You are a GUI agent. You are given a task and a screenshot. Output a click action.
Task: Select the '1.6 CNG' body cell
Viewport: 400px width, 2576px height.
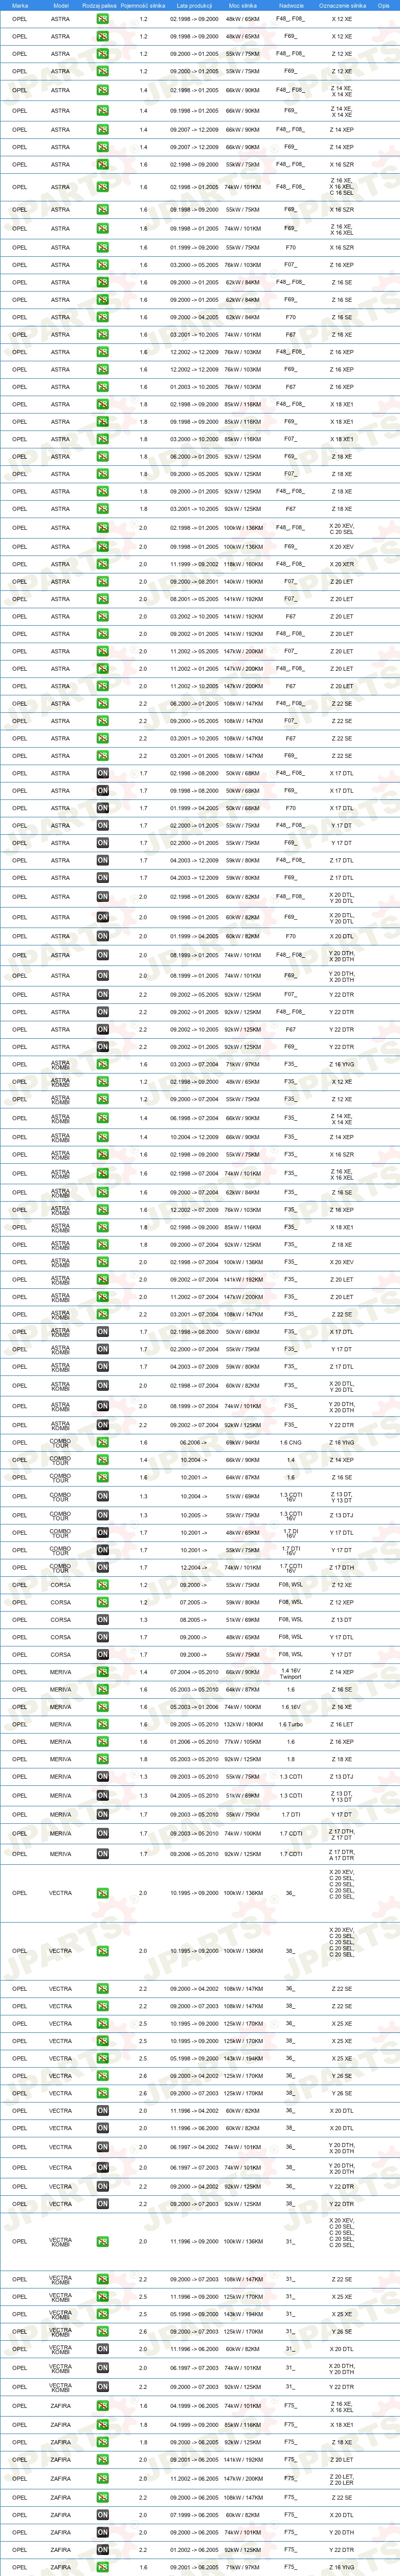pos(290,1442)
